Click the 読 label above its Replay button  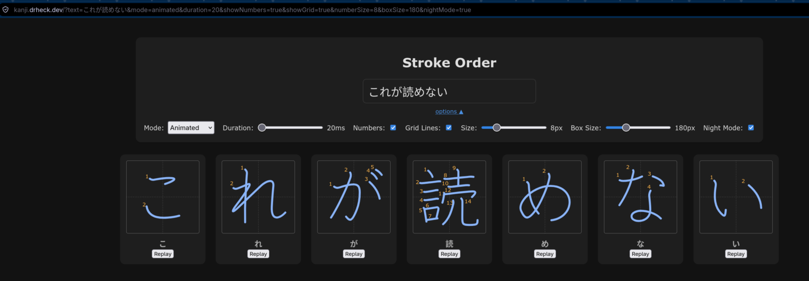point(449,244)
